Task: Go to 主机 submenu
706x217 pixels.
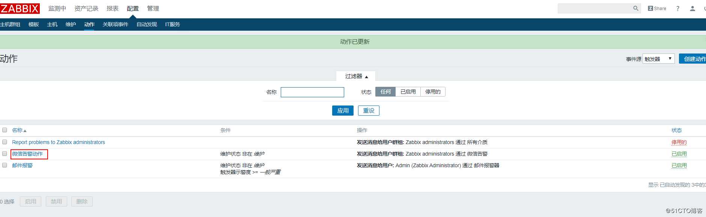Action: [52, 24]
